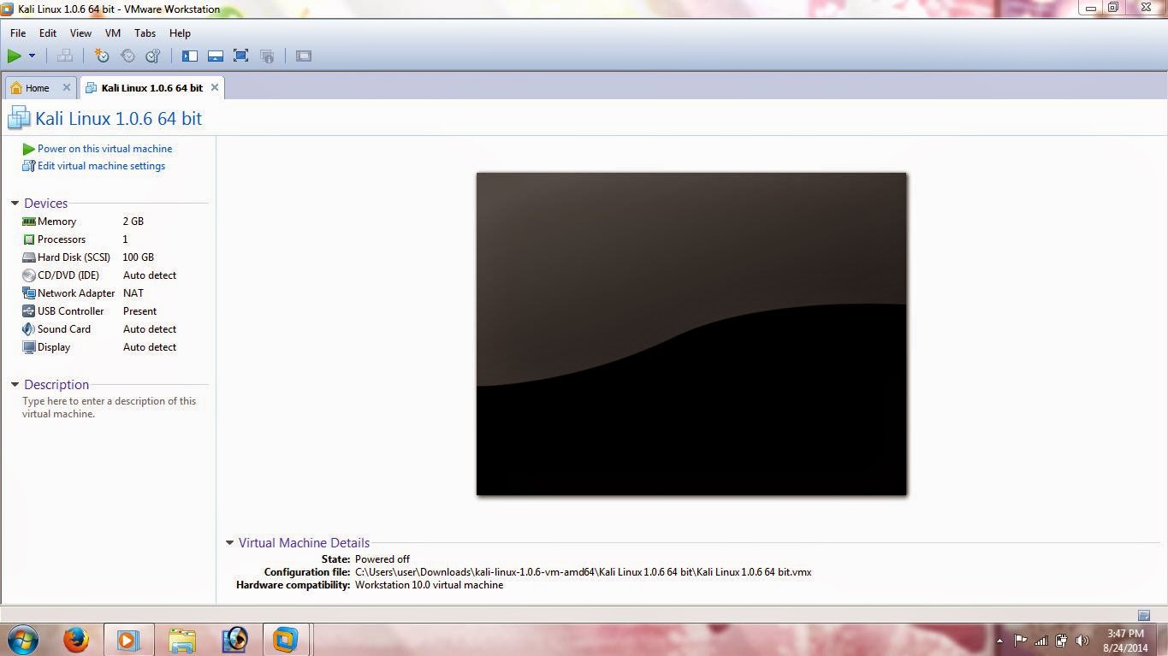Click the Power on this virtual machine link
Viewport: 1168px width, 656px height.
click(x=104, y=148)
